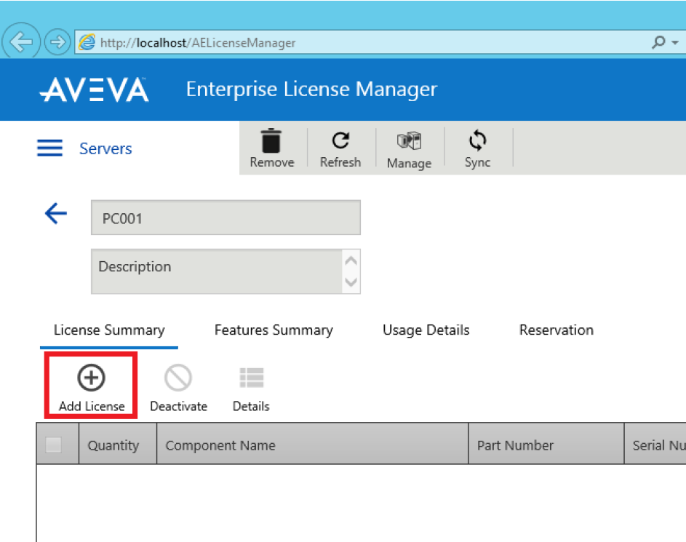Screen dimensions: 686x542
Task: Expand the address bar search dropdown arrow
Action: click(675, 42)
